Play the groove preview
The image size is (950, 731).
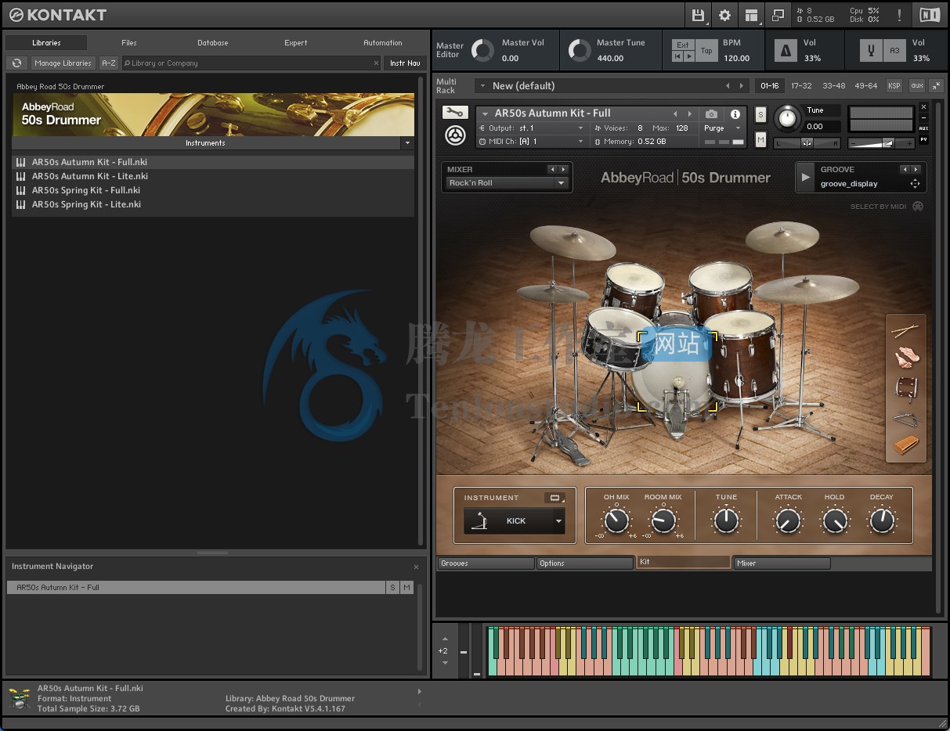click(805, 178)
